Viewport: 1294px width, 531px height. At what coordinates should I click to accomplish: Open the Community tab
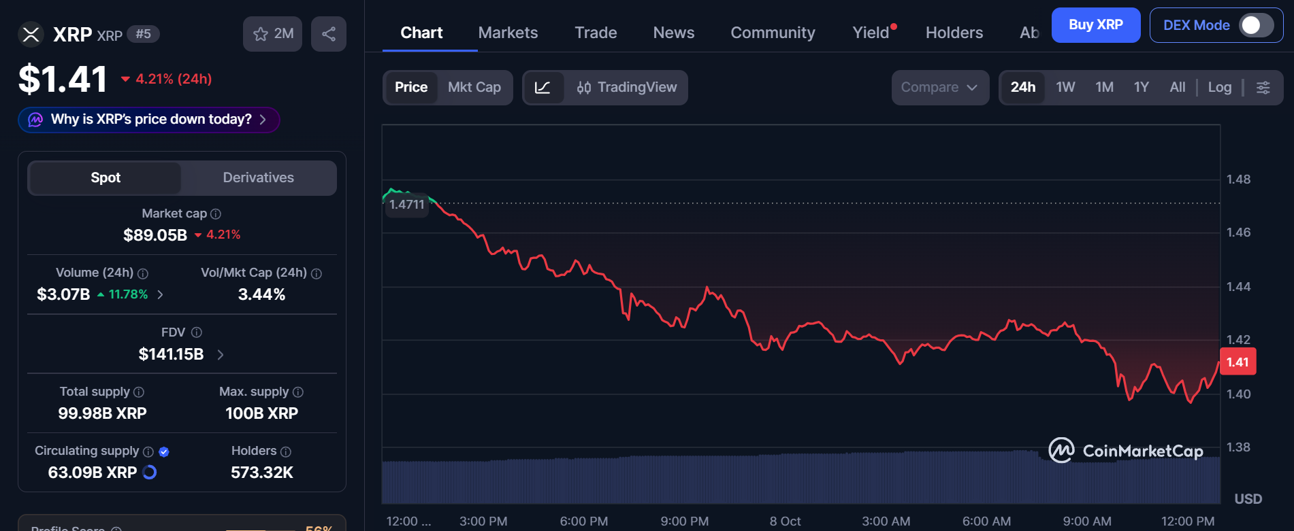pyautogui.click(x=773, y=33)
